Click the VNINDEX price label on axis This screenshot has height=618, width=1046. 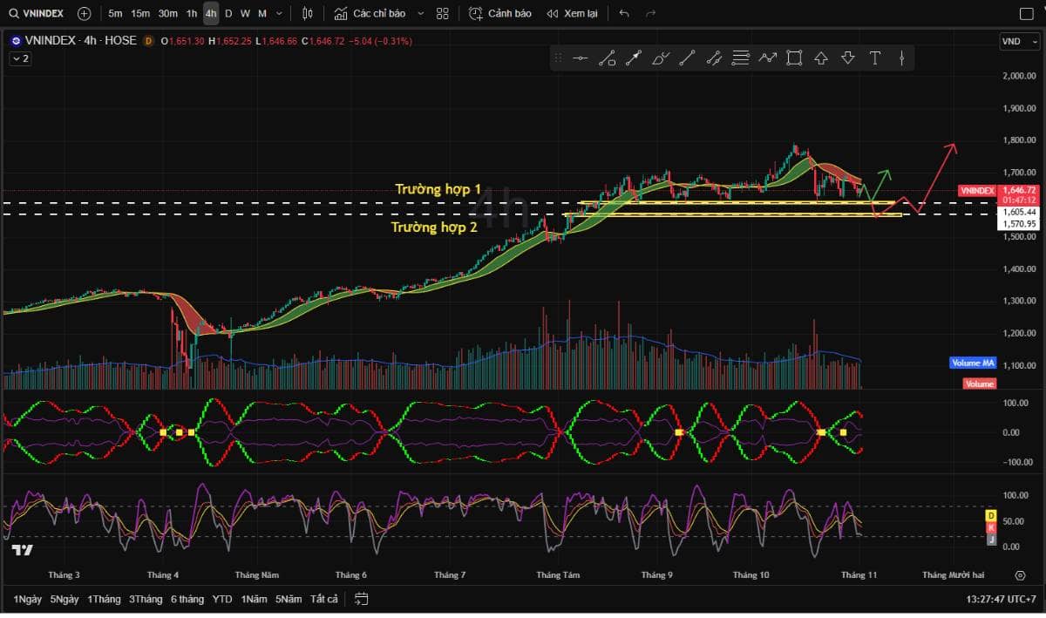976,190
